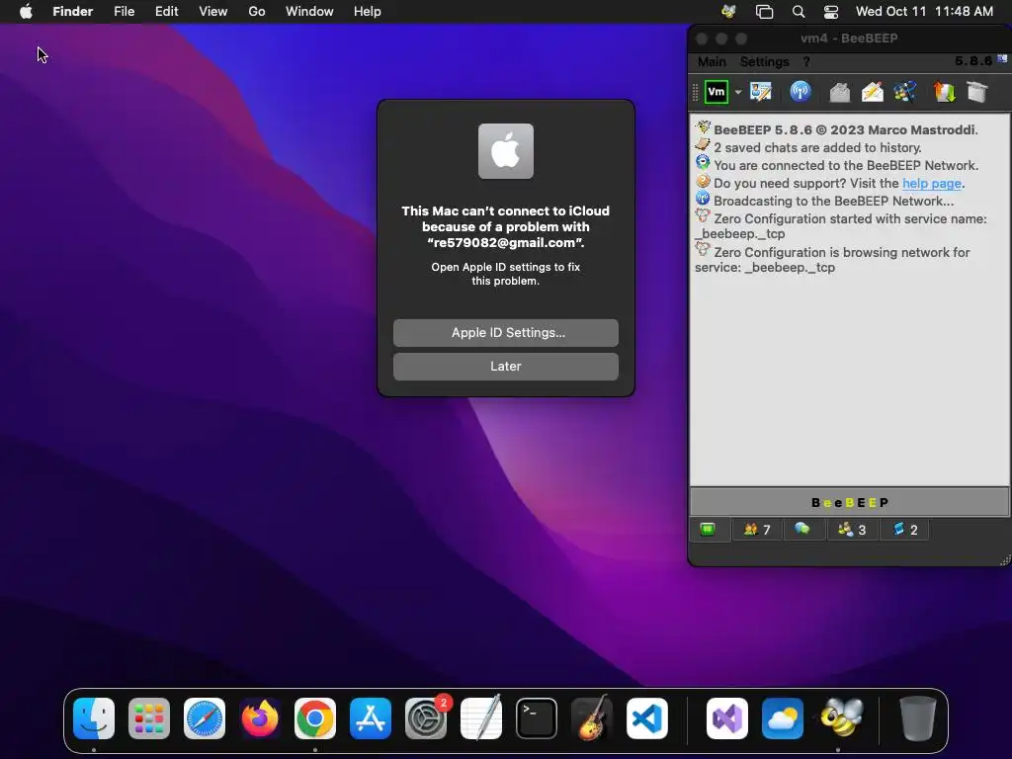Image resolution: width=1012 pixels, height=759 pixels.
Task: Click the blue broadcast antenna icon
Action: 800,92
